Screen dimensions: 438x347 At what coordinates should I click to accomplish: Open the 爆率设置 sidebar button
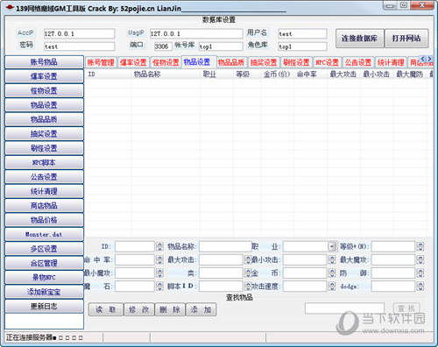(44, 76)
